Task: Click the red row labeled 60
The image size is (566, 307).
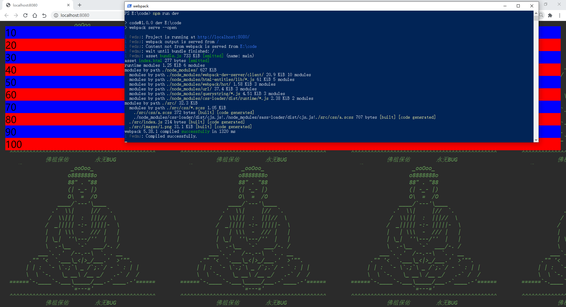Action: point(65,95)
